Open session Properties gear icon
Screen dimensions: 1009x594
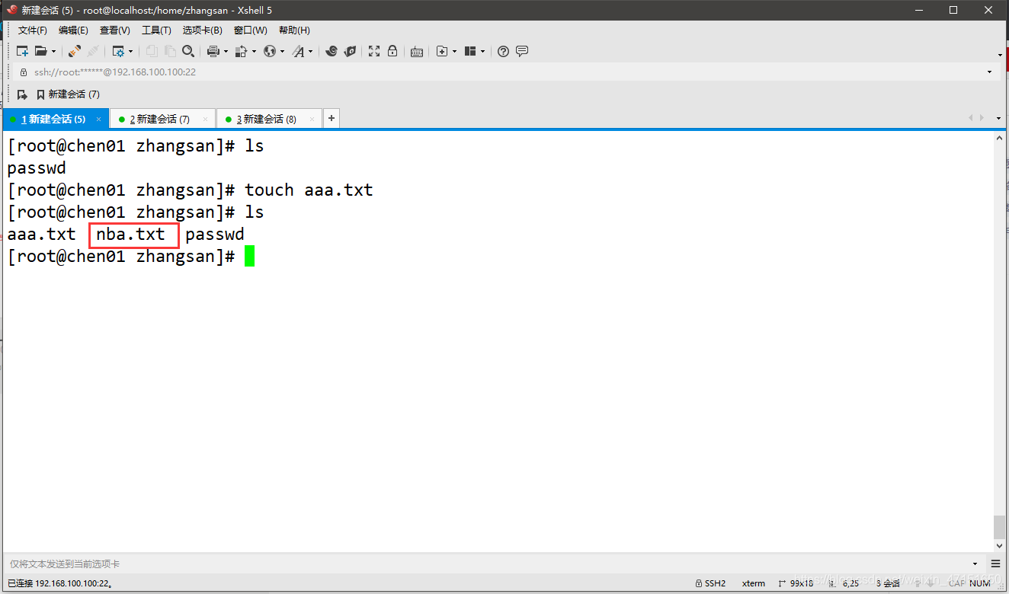118,51
